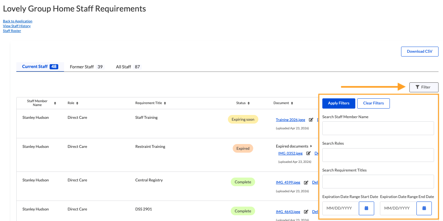Viewport: 443px width, 221px height.
Task: Switch to Current Staff tab
Action: [40, 67]
